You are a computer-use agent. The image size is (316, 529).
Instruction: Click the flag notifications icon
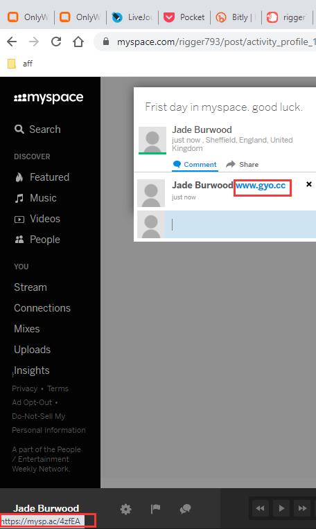(155, 509)
